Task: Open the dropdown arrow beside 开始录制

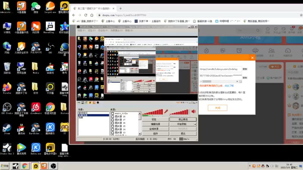Action: tap(195, 124)
